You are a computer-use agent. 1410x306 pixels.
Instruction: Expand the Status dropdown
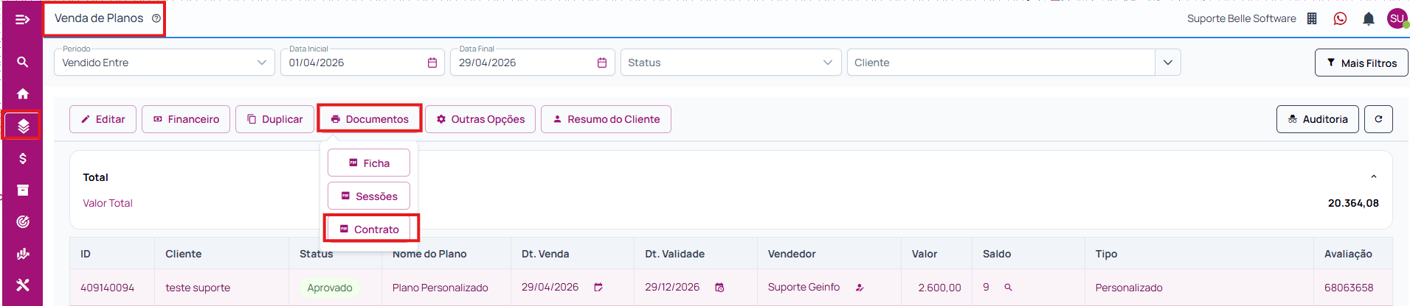(730, 63)
